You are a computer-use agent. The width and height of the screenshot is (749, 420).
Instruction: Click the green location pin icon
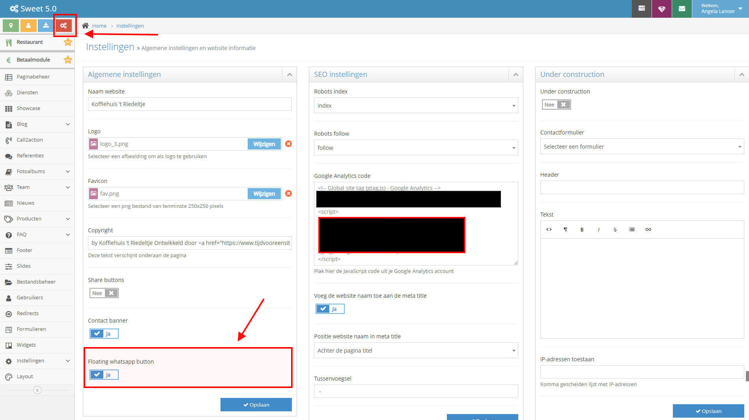pos(11,26)
